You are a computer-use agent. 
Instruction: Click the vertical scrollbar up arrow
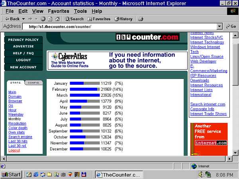[235, 35]
